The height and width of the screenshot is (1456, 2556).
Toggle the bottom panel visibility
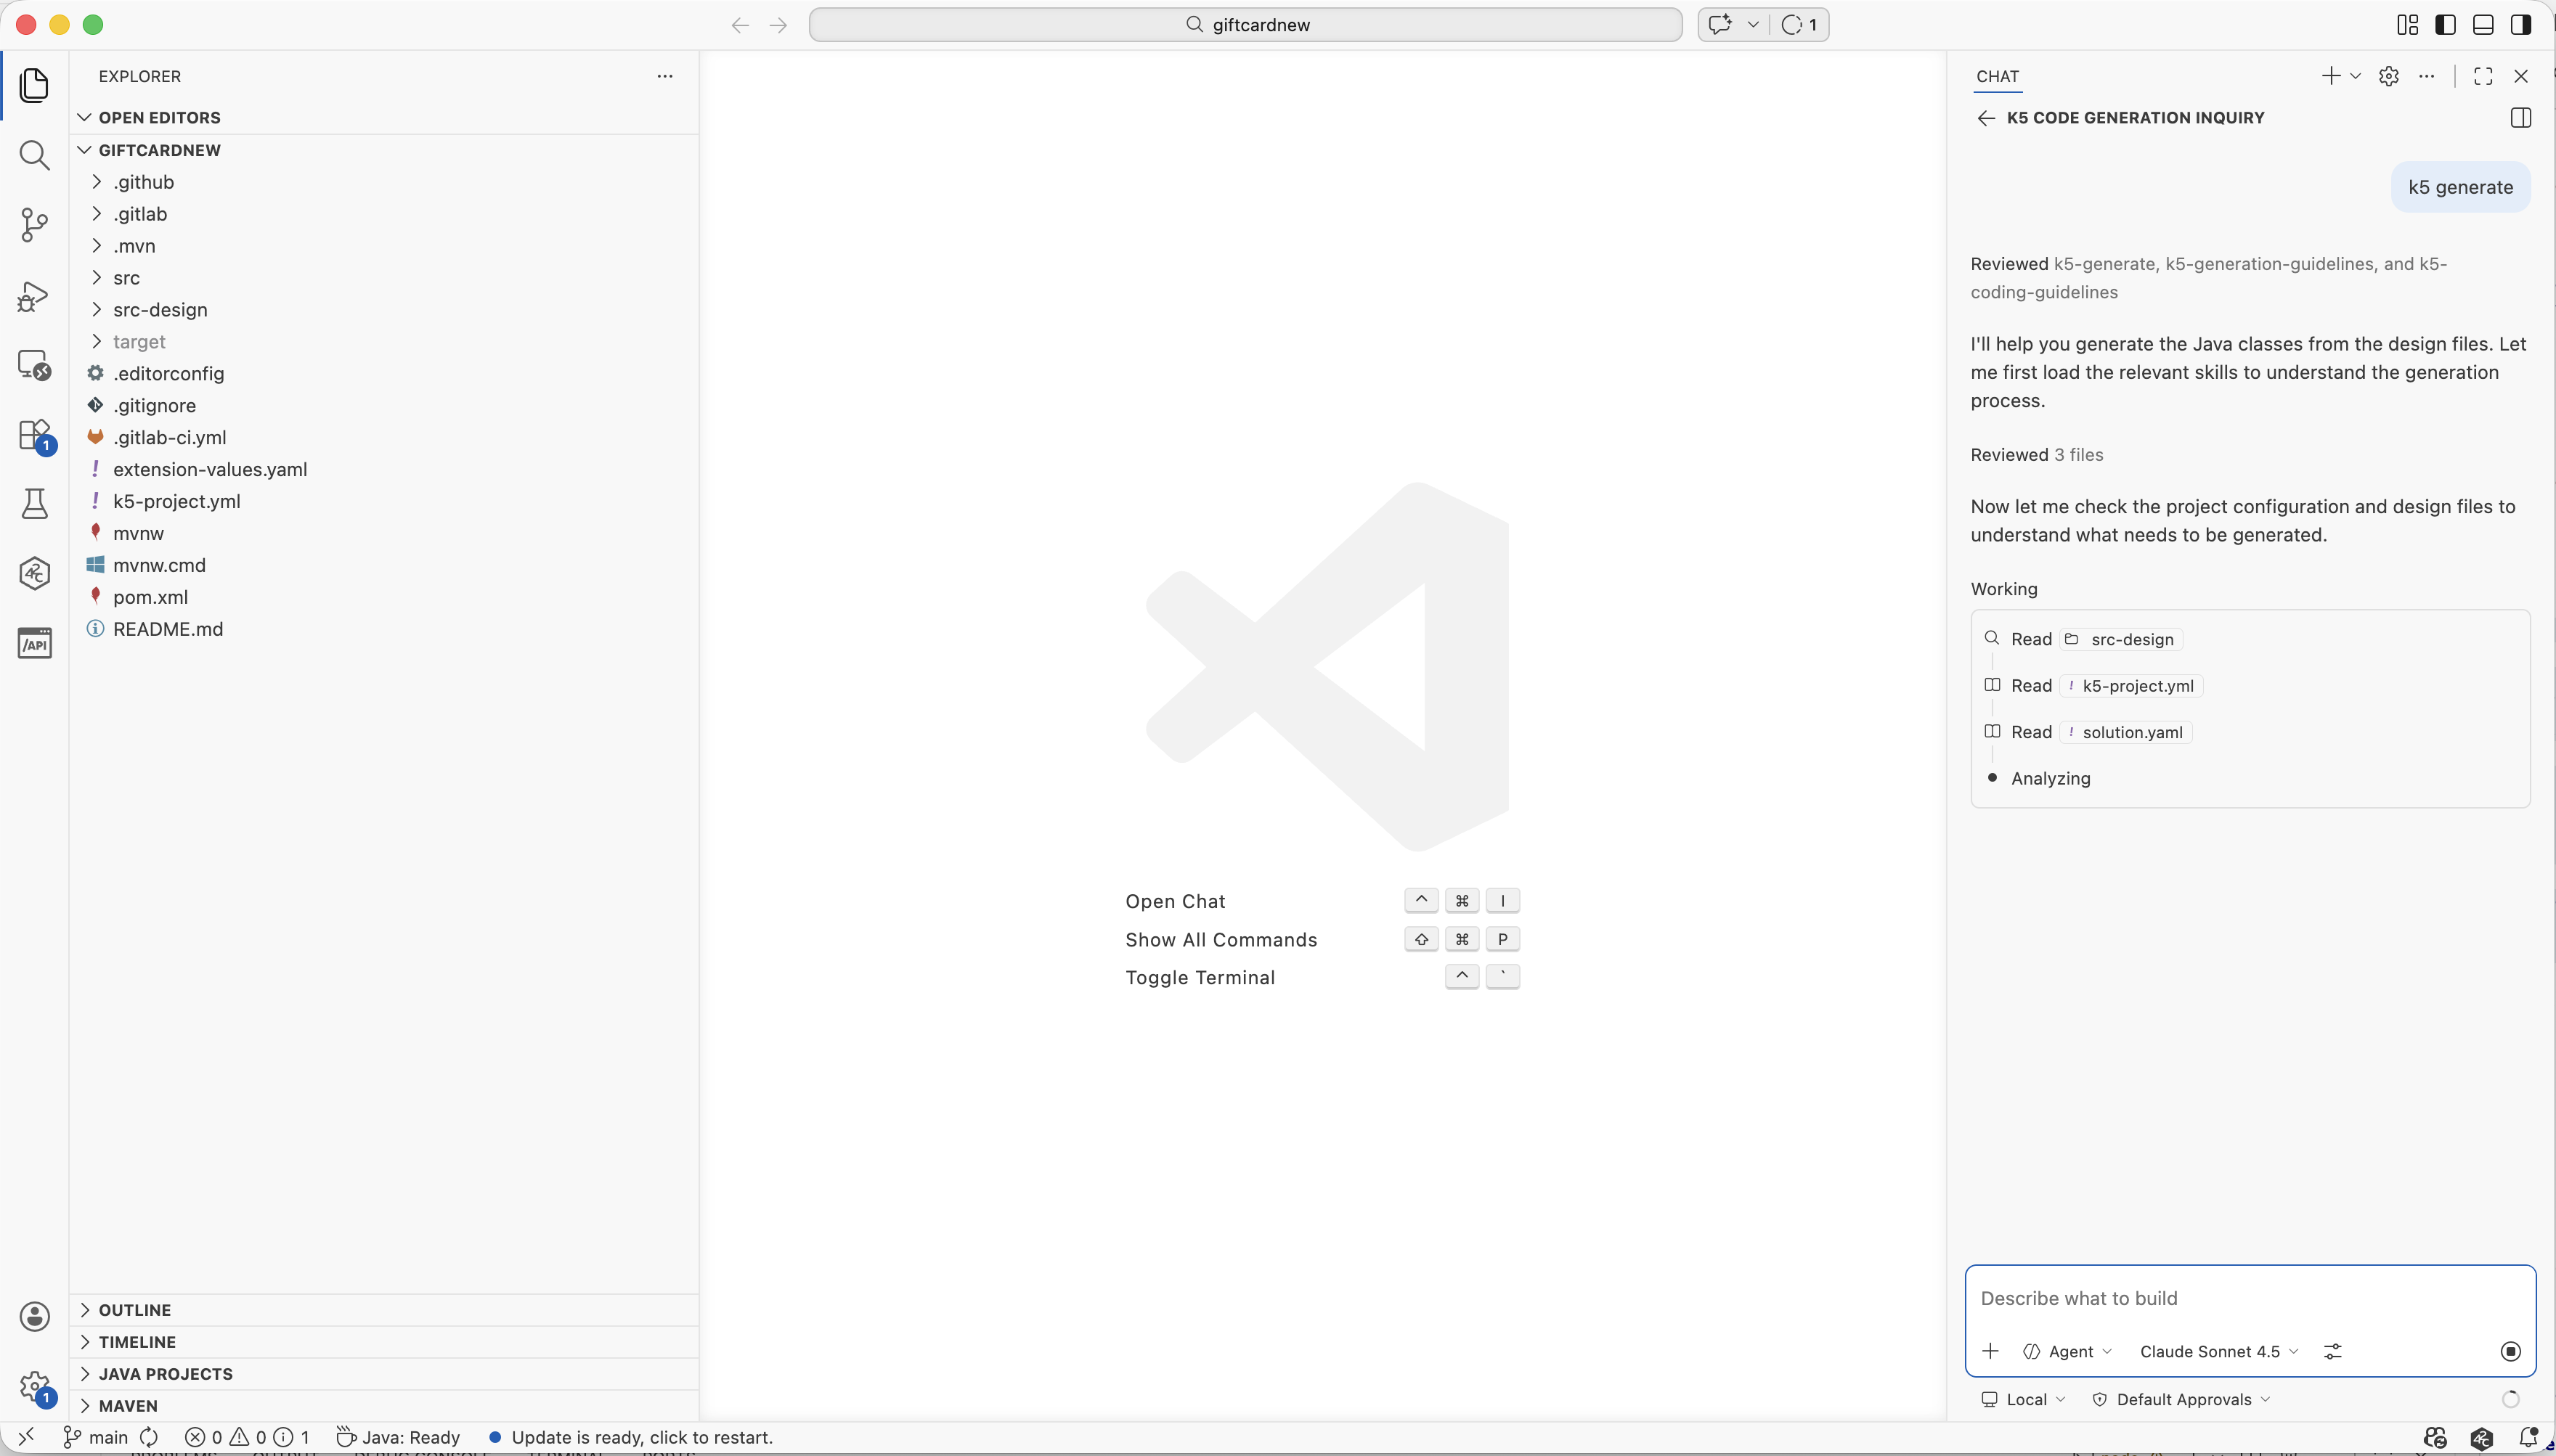click(2483, 25)
